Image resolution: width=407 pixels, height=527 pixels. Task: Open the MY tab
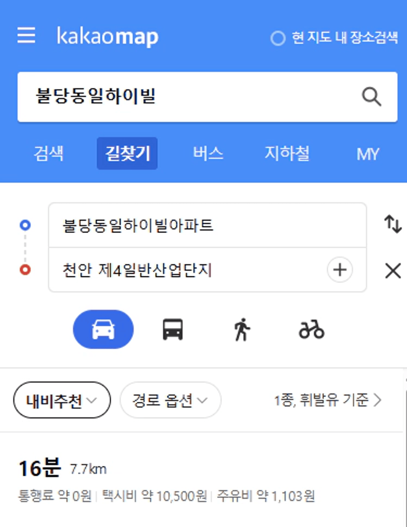click(368, 154)
